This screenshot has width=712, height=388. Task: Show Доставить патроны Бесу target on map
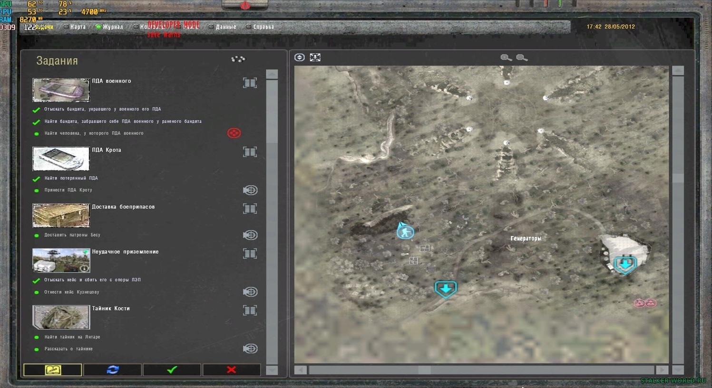click(250, 235)
